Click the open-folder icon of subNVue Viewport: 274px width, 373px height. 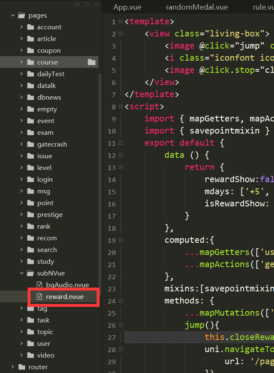point(31,273)
